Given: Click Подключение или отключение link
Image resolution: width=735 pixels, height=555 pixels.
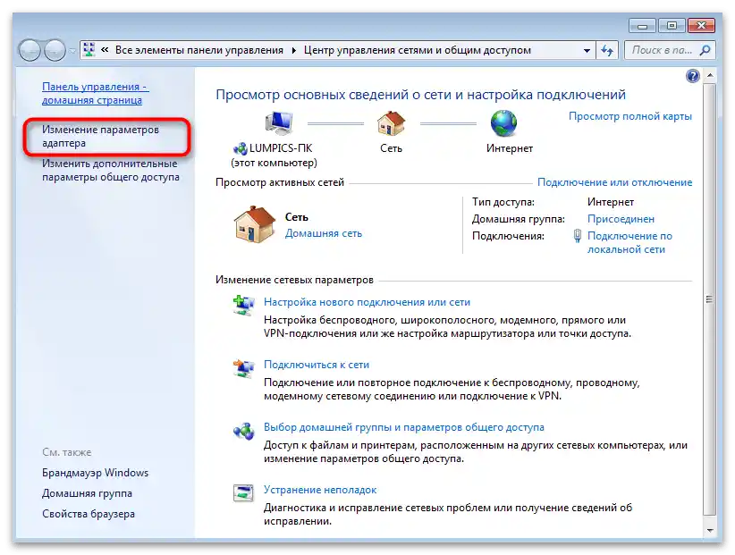Looking at the screenshot, I should click(x=614, y=182).
